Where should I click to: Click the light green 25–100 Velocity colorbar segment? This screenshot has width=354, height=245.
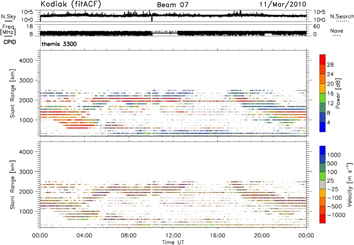tap(323, 176)
